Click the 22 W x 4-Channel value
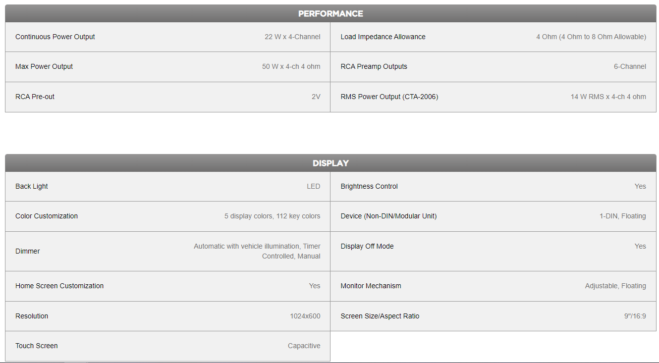This screenshot has width=659, height=363. point(292,37)
